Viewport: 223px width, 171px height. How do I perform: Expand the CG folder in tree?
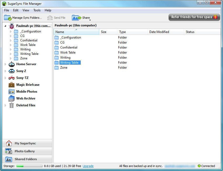coord(11,36)
